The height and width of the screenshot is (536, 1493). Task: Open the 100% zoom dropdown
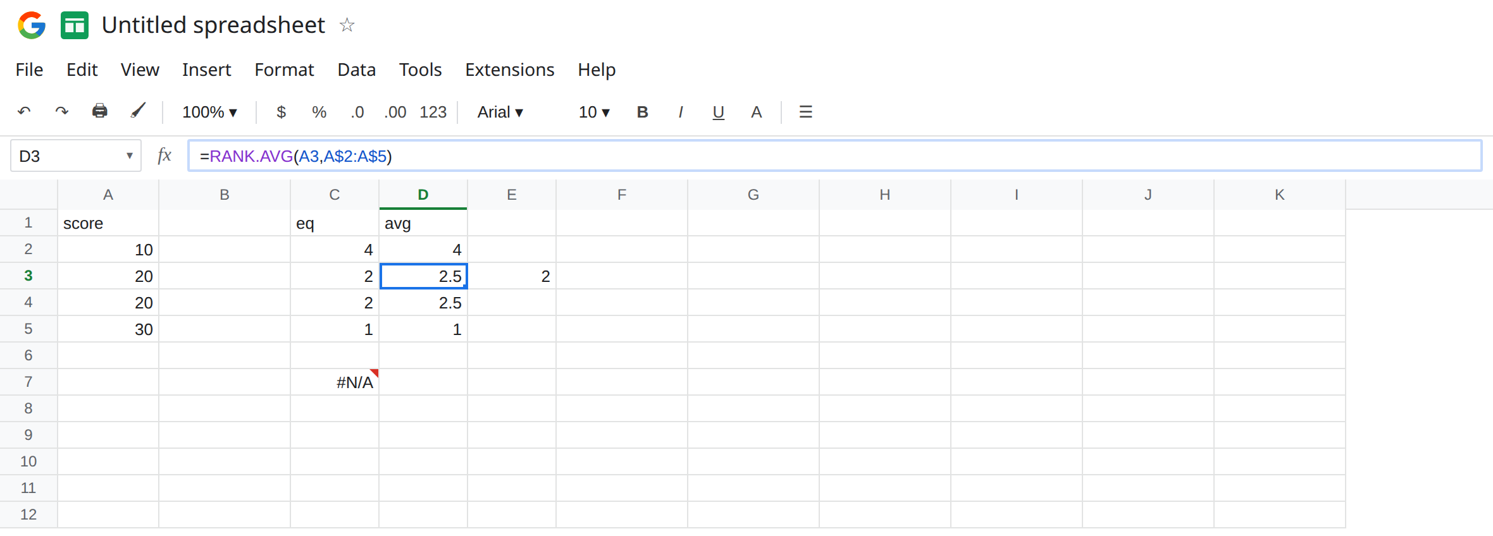pyautogui.click(x=209, y=112)
